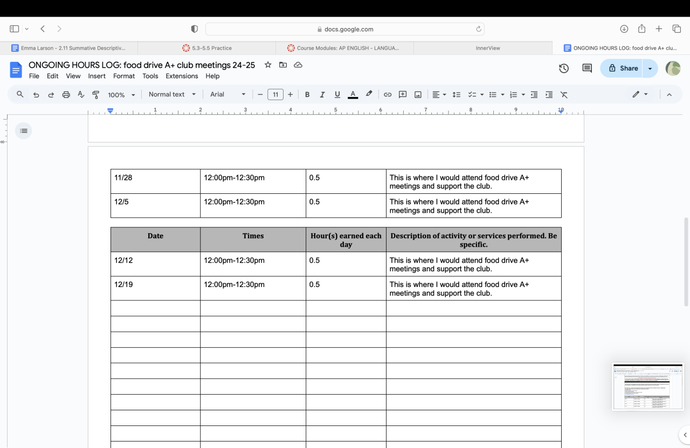Star this document
This screenshot has width=690, height=448.
tap(268, 65)
